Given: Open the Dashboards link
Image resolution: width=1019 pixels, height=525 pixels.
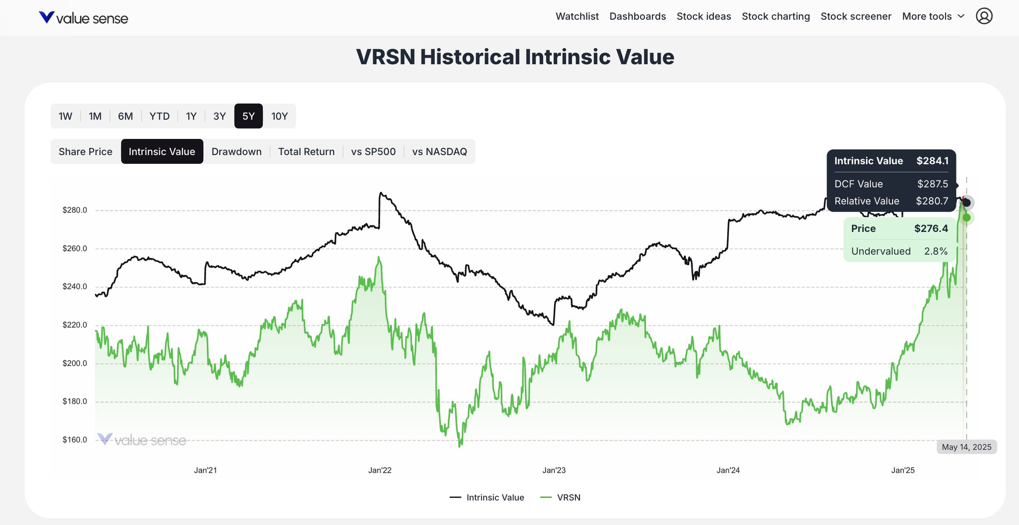Looking at the screenshot, I should point(637,16).
